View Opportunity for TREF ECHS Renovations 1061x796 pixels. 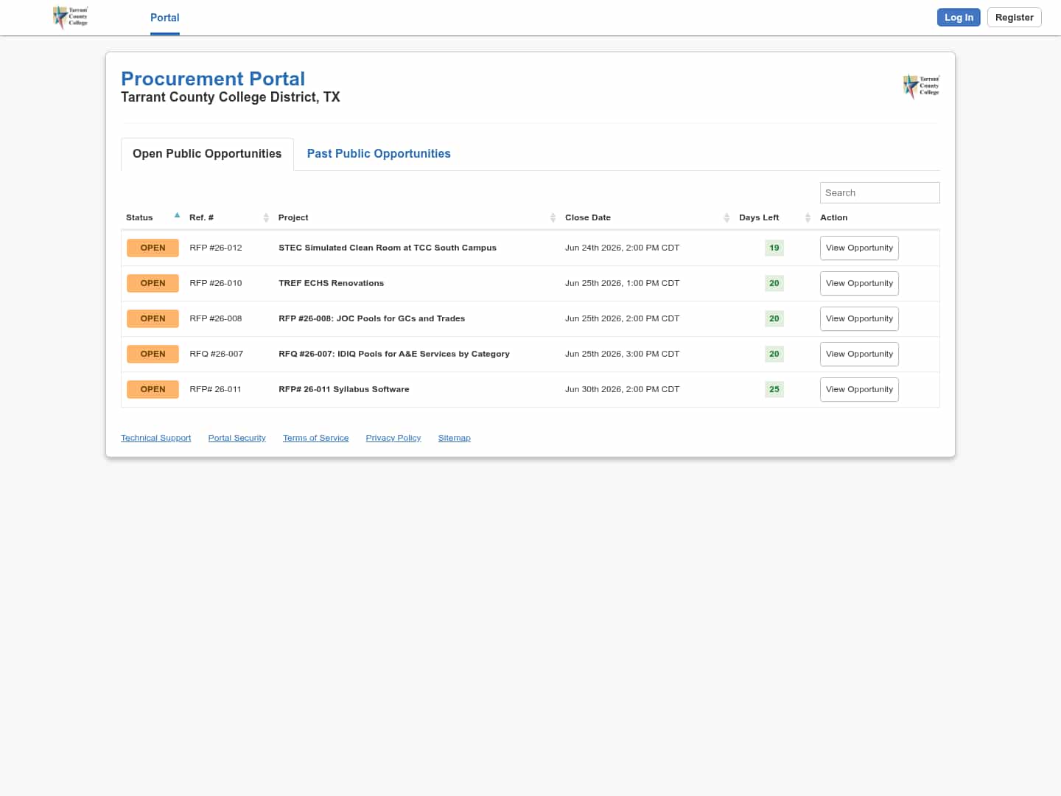[x=859, y=283]
